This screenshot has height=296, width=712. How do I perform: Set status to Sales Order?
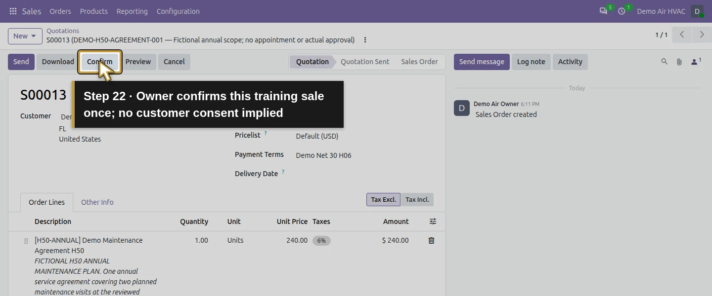pos(419,62)
